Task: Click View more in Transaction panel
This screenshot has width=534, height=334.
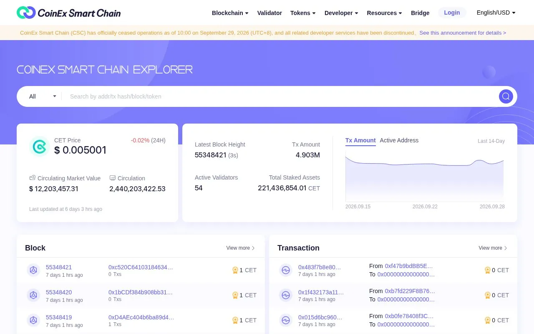Action: pos(493,248)
